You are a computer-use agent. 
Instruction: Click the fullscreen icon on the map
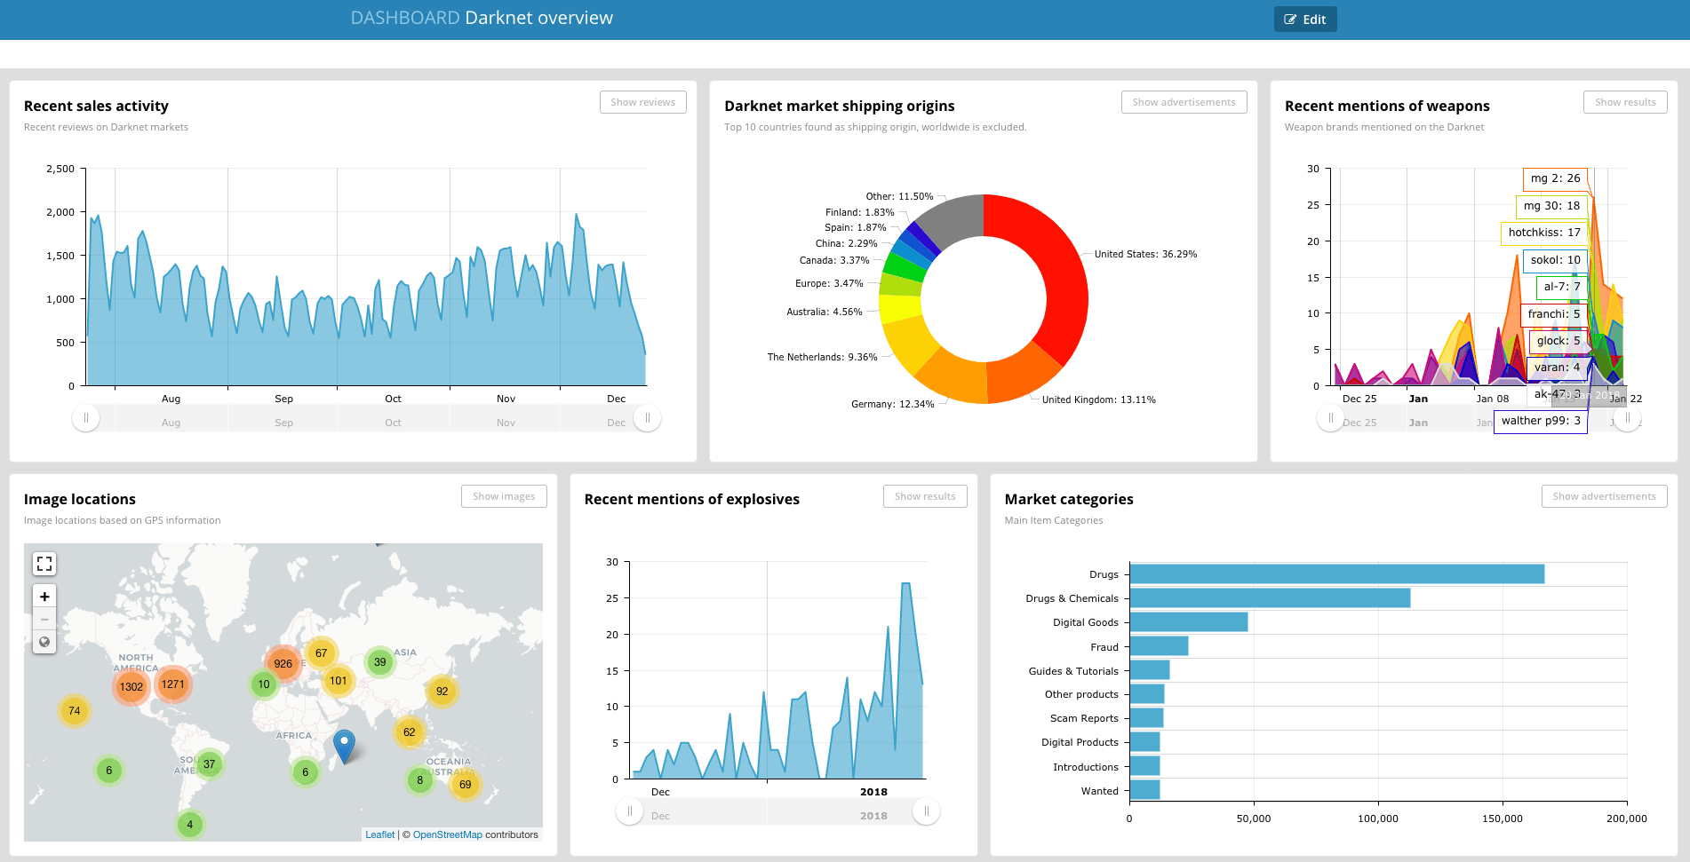click(44, 564)
